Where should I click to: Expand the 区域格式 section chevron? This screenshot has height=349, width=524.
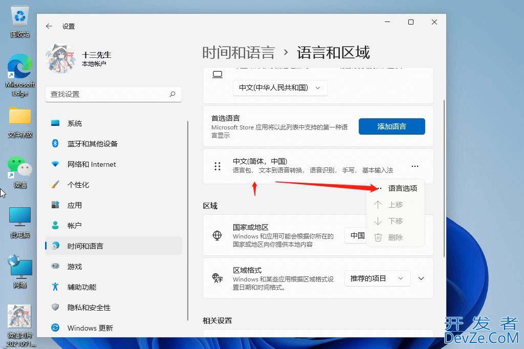(421, 278)
